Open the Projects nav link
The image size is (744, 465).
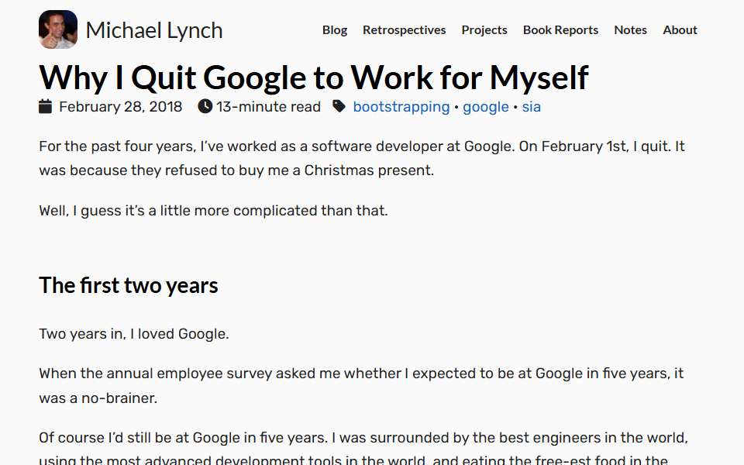(x=484, y=30)
